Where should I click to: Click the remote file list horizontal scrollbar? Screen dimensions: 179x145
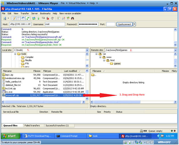pyautogui.click(x=134, y=102)
